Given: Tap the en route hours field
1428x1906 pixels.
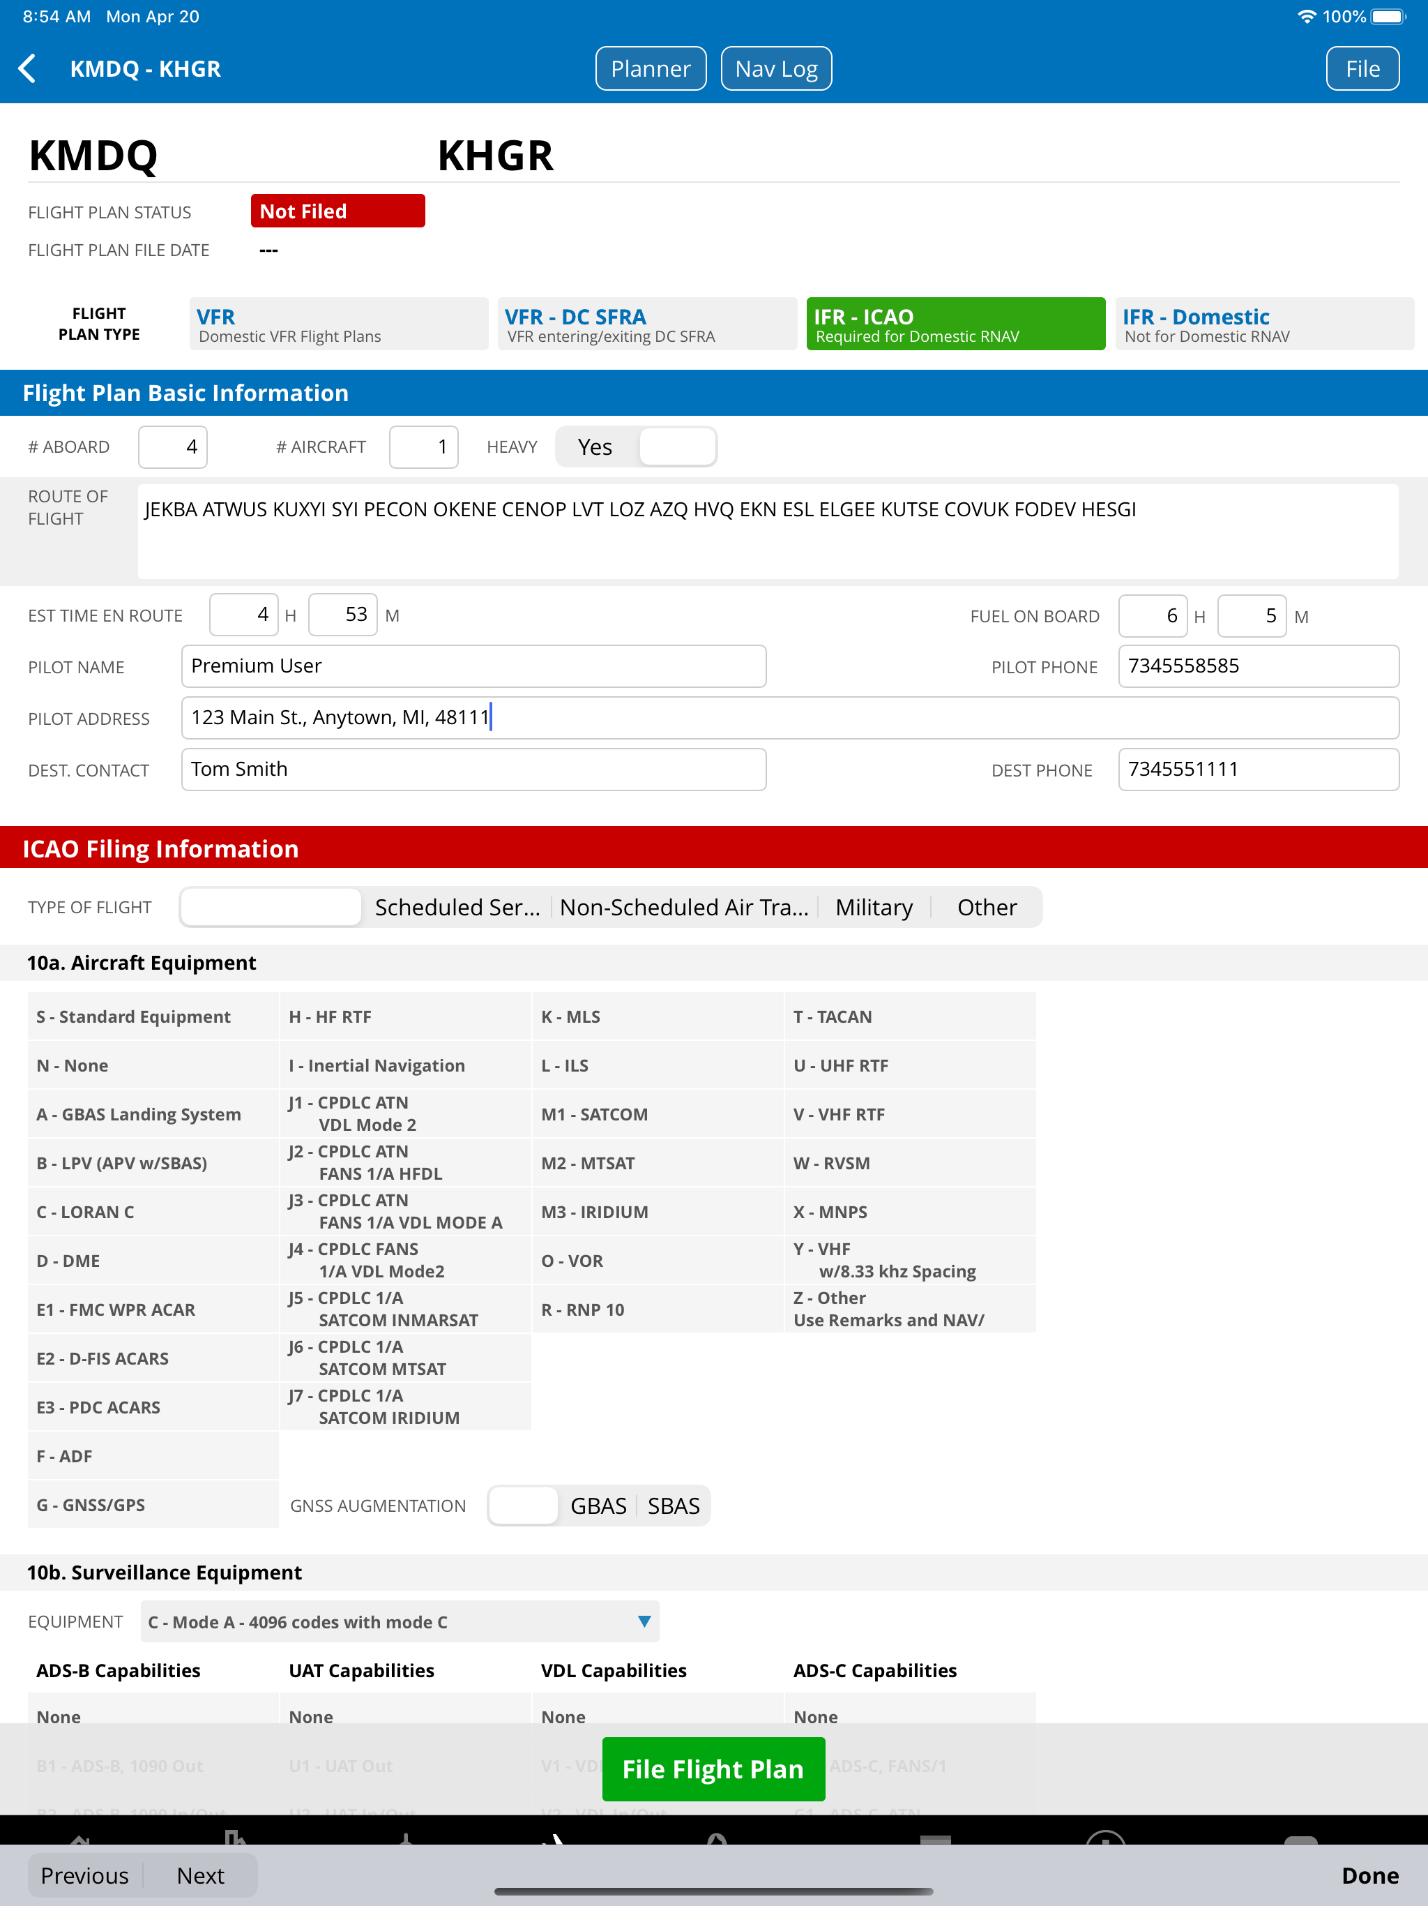Looking at the screenshot, I should [244, 615].
